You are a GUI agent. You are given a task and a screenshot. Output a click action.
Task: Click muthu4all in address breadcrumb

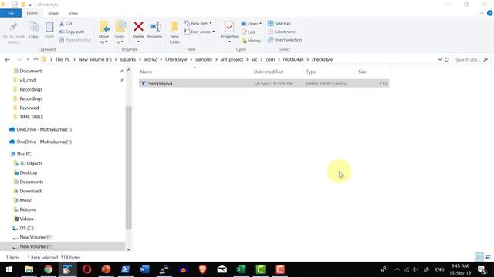[293, 59]
